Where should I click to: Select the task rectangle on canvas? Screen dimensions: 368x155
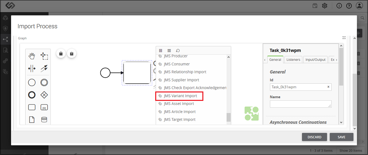pos(137,73)
